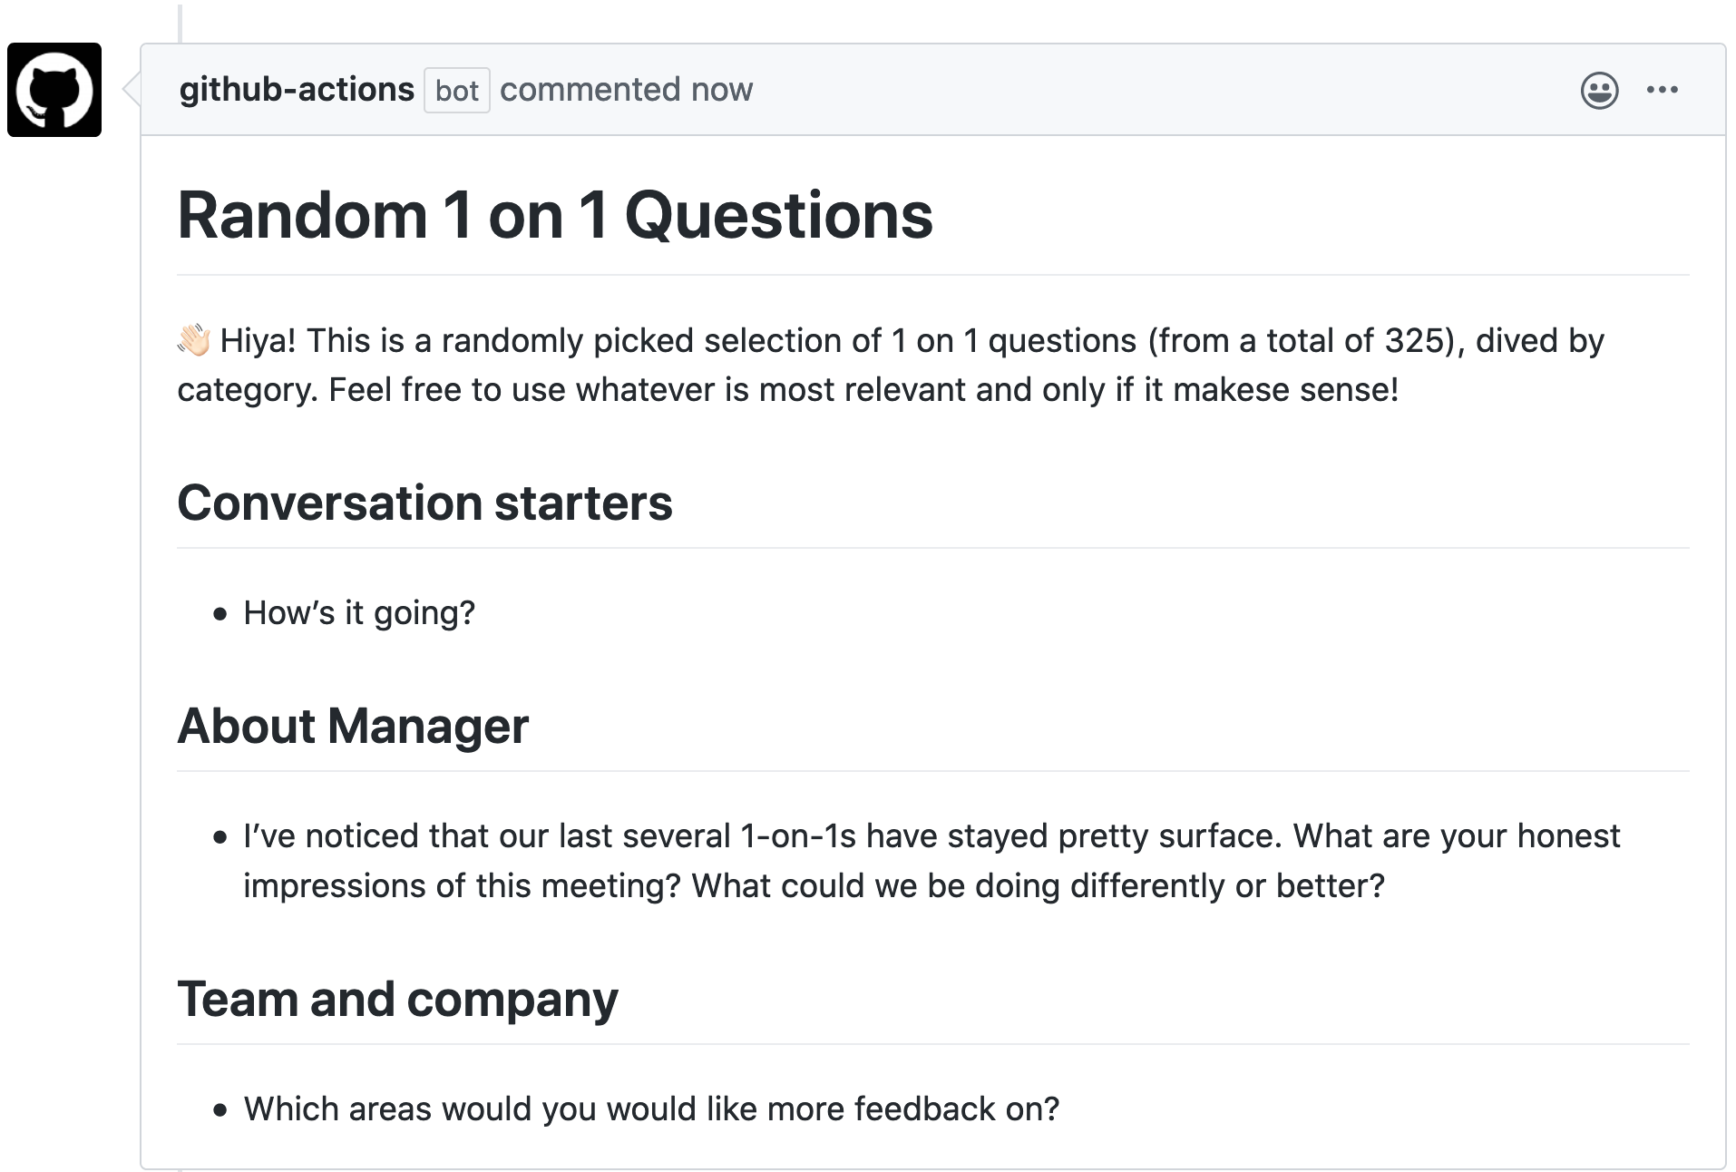
Task: Click the comment caret pointing to avatar
Action: point(132,90)
